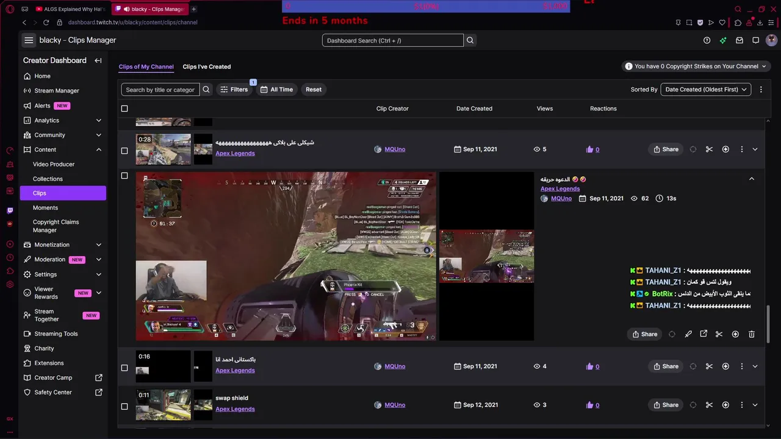Check the box for the 0:28 clip
Image resolution: width=781 pixels, height=439 pixels.
tap(124, 151)
